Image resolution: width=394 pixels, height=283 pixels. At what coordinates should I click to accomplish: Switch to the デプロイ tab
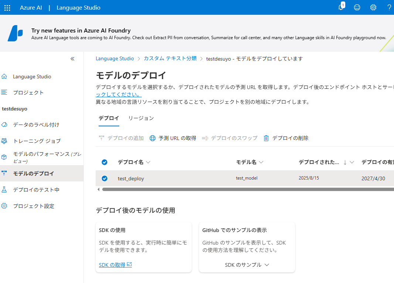click(x=109, y=118)
